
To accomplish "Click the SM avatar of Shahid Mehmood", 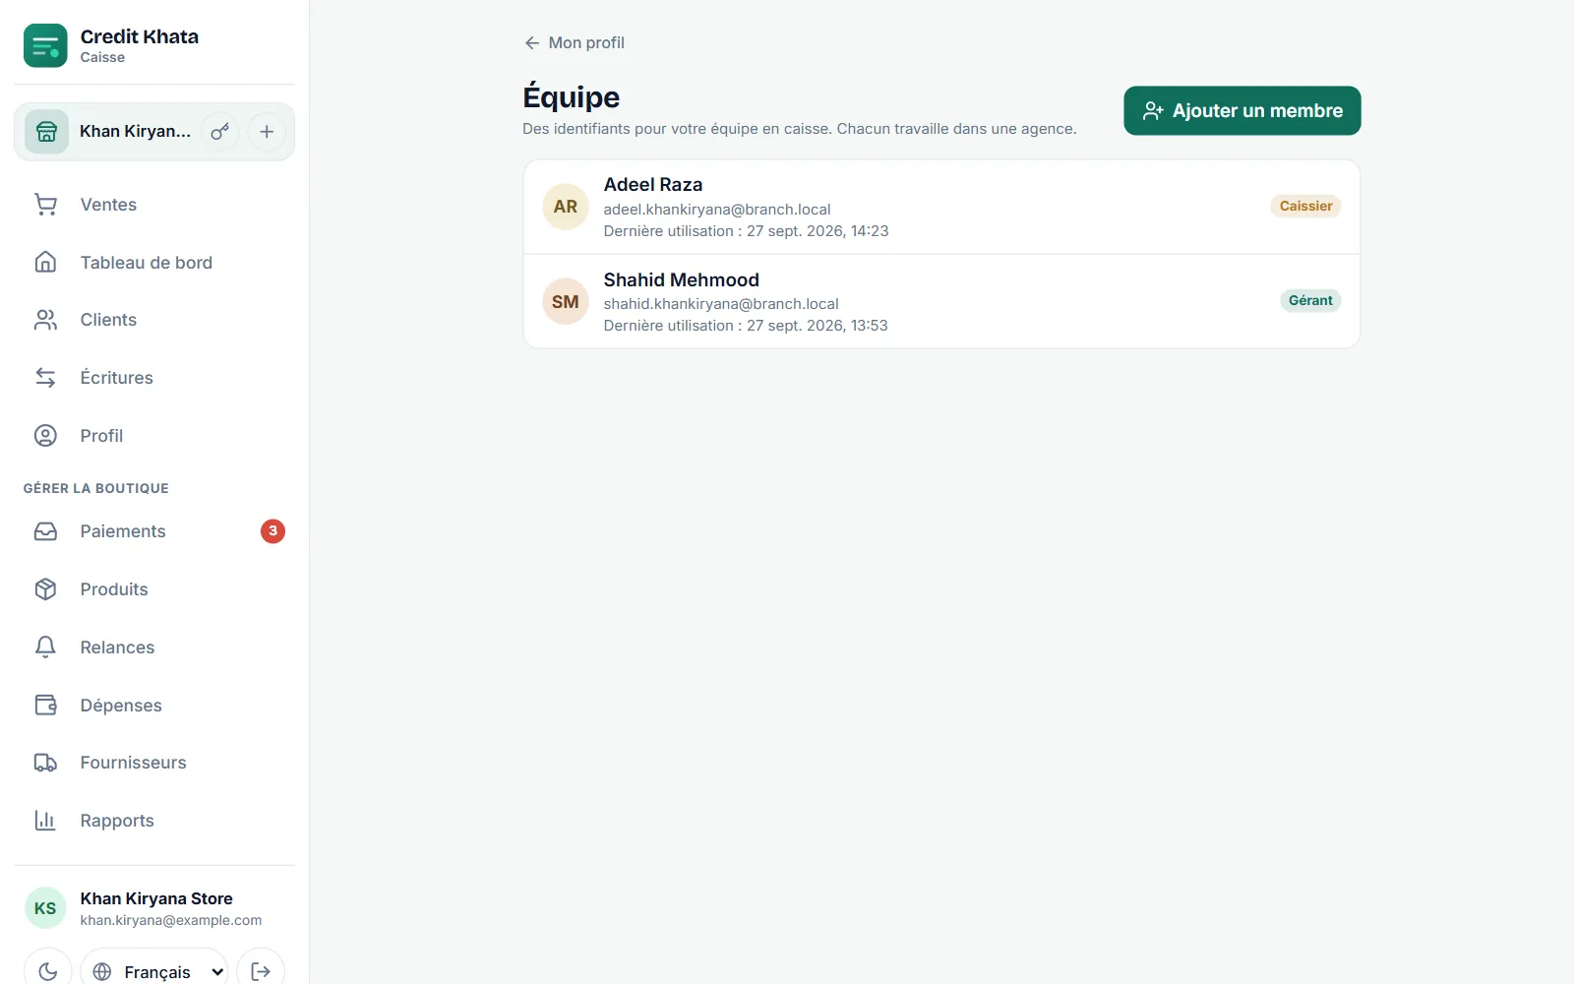I will coord(566,301).
